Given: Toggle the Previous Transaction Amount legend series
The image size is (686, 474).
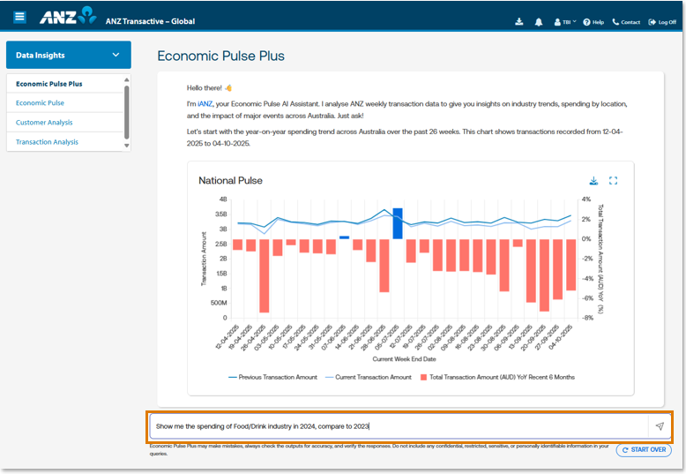Looking at the screenshot, I should pos(272,377).
